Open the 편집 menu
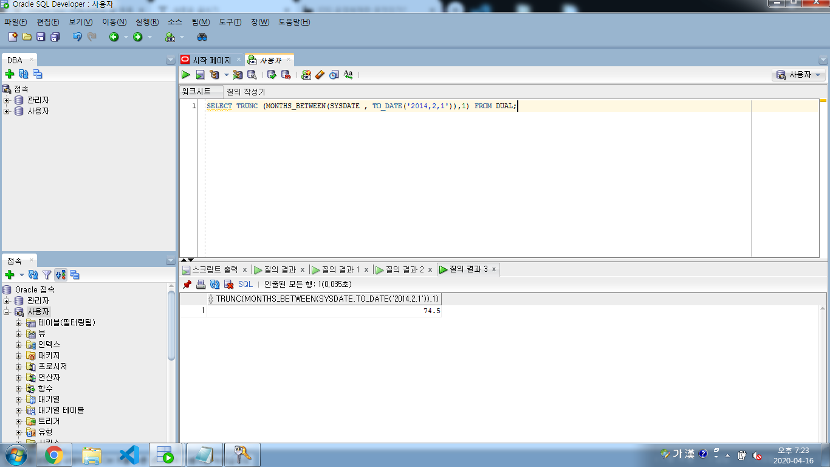The image size is (830, 467). [x=48, y=22]
